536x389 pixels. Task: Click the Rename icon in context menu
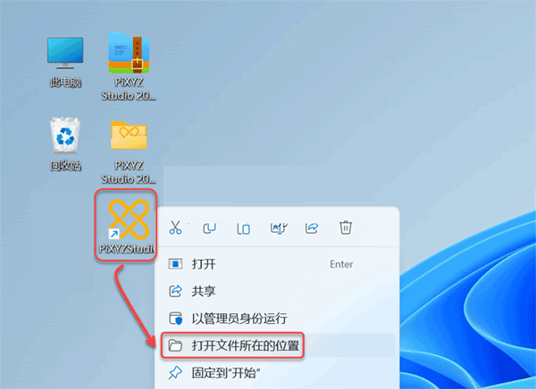tap(279, 228)
